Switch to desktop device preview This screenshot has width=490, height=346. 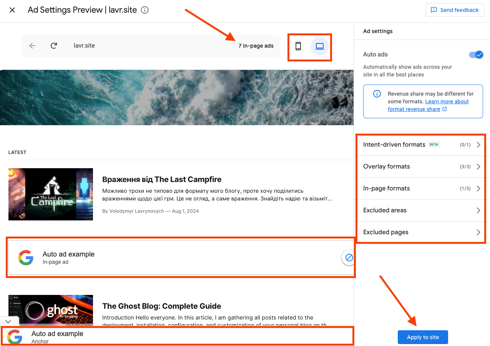coord(320,46)
